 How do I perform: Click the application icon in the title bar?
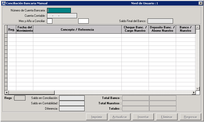point(4,3)
